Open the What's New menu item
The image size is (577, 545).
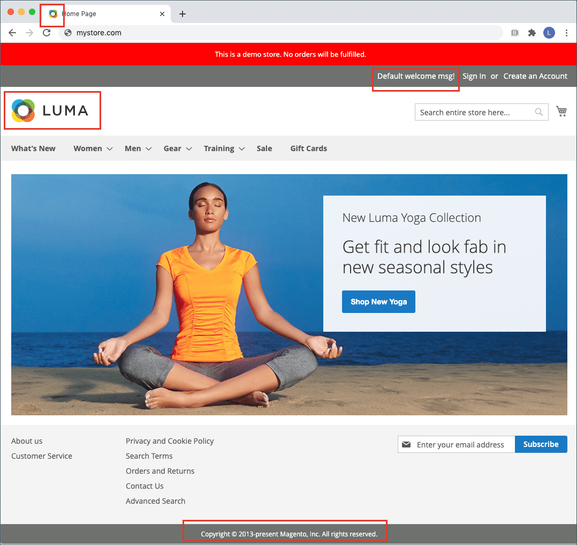point(33,148)
